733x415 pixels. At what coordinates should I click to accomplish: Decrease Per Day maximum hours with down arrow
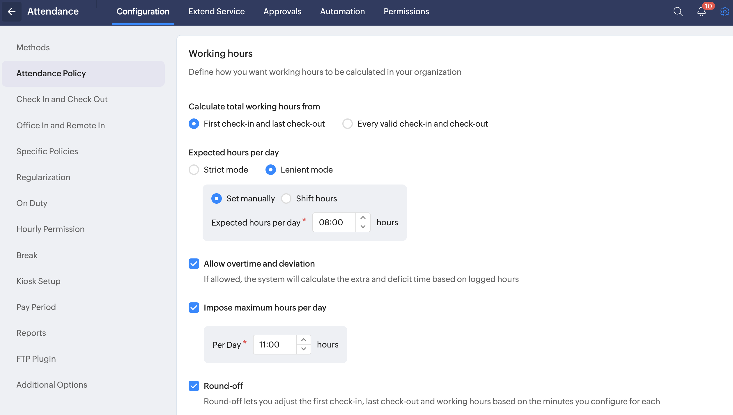click(x=303, y=349)
